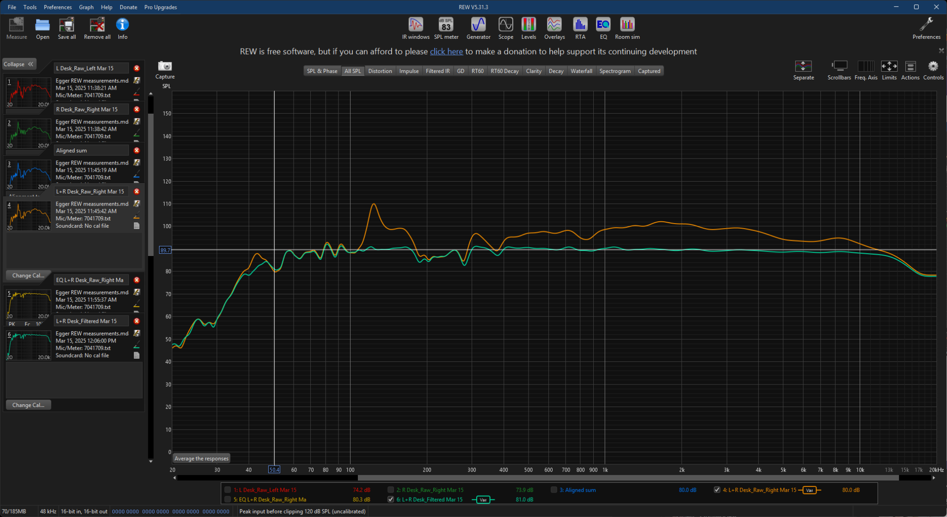
Task: Click the Freq. Axis icon
Action: pyautogui.click(x=866, y=70)
